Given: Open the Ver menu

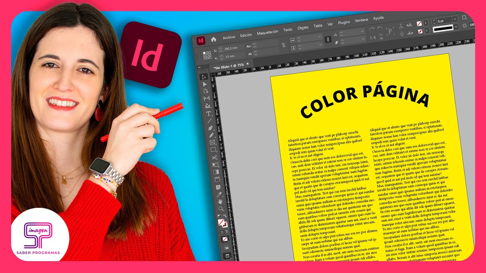Looking at the screenshot, I should tap(330, 24).
